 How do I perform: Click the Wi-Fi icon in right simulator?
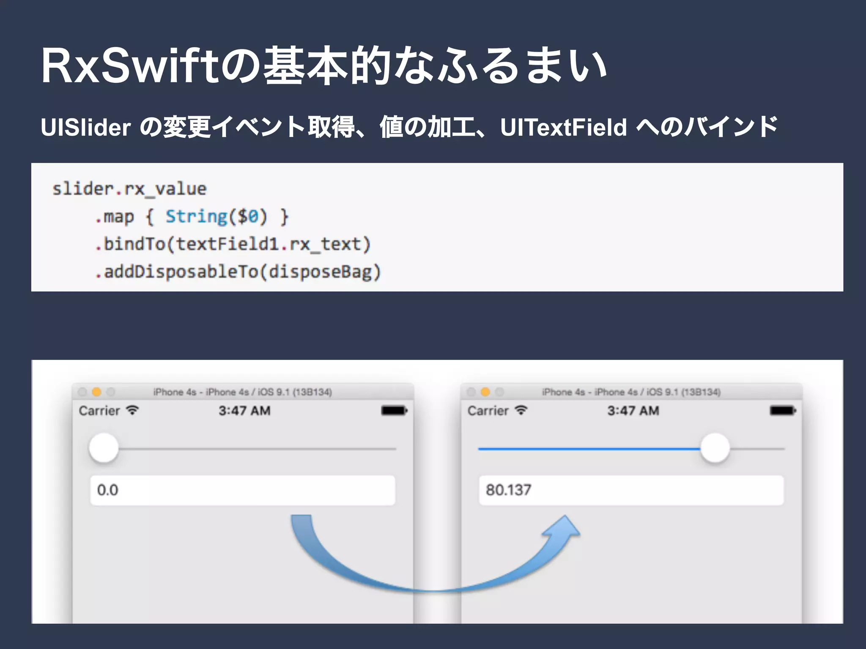pyautogui.click(x=521, y=410)
